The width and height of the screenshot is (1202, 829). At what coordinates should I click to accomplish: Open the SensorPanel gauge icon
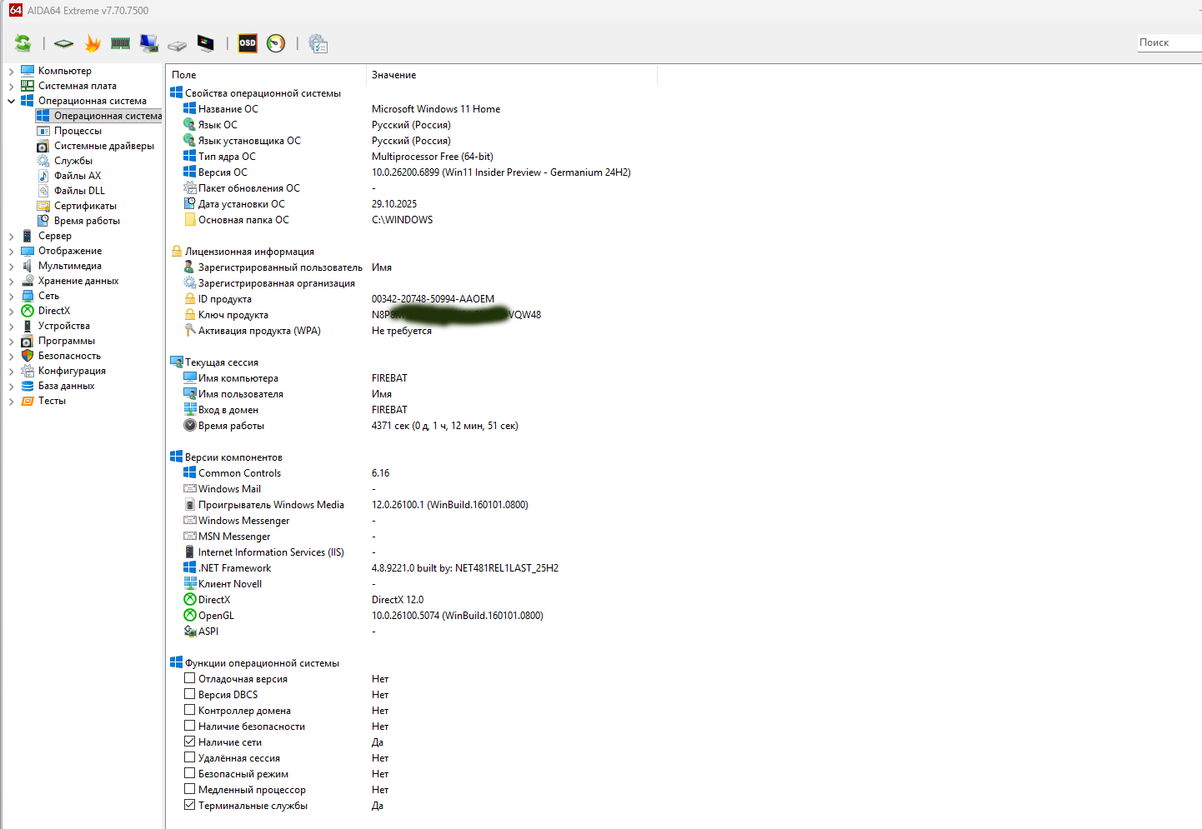pyautogui.click(x=276, y=43)
